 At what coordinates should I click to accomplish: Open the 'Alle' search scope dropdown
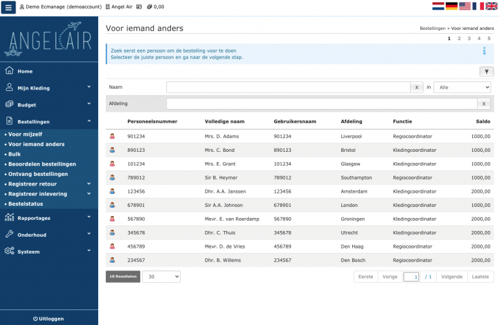462,87
